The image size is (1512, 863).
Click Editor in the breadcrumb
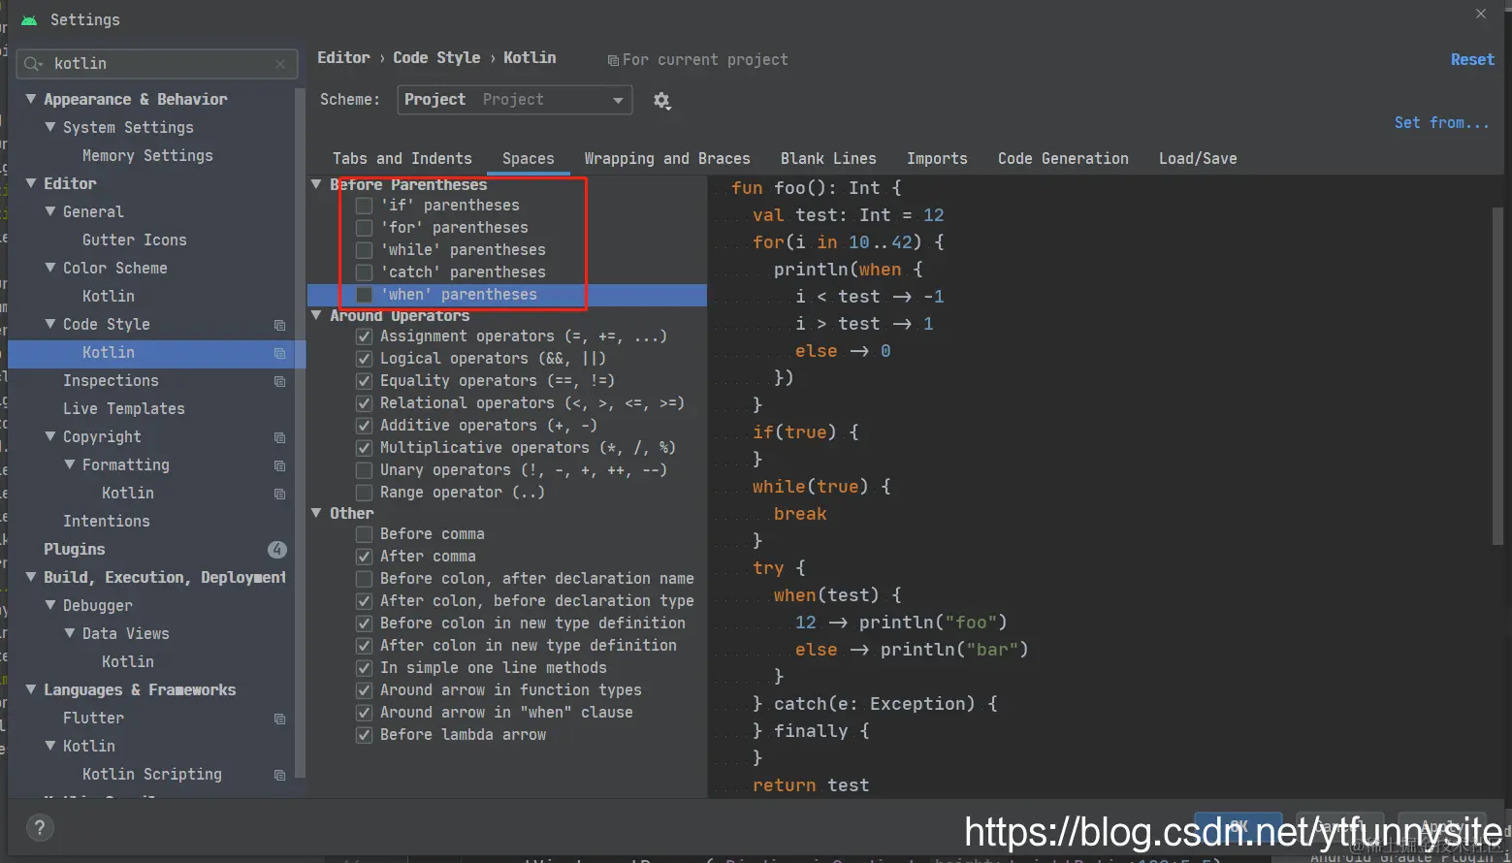tap(343, 58)
